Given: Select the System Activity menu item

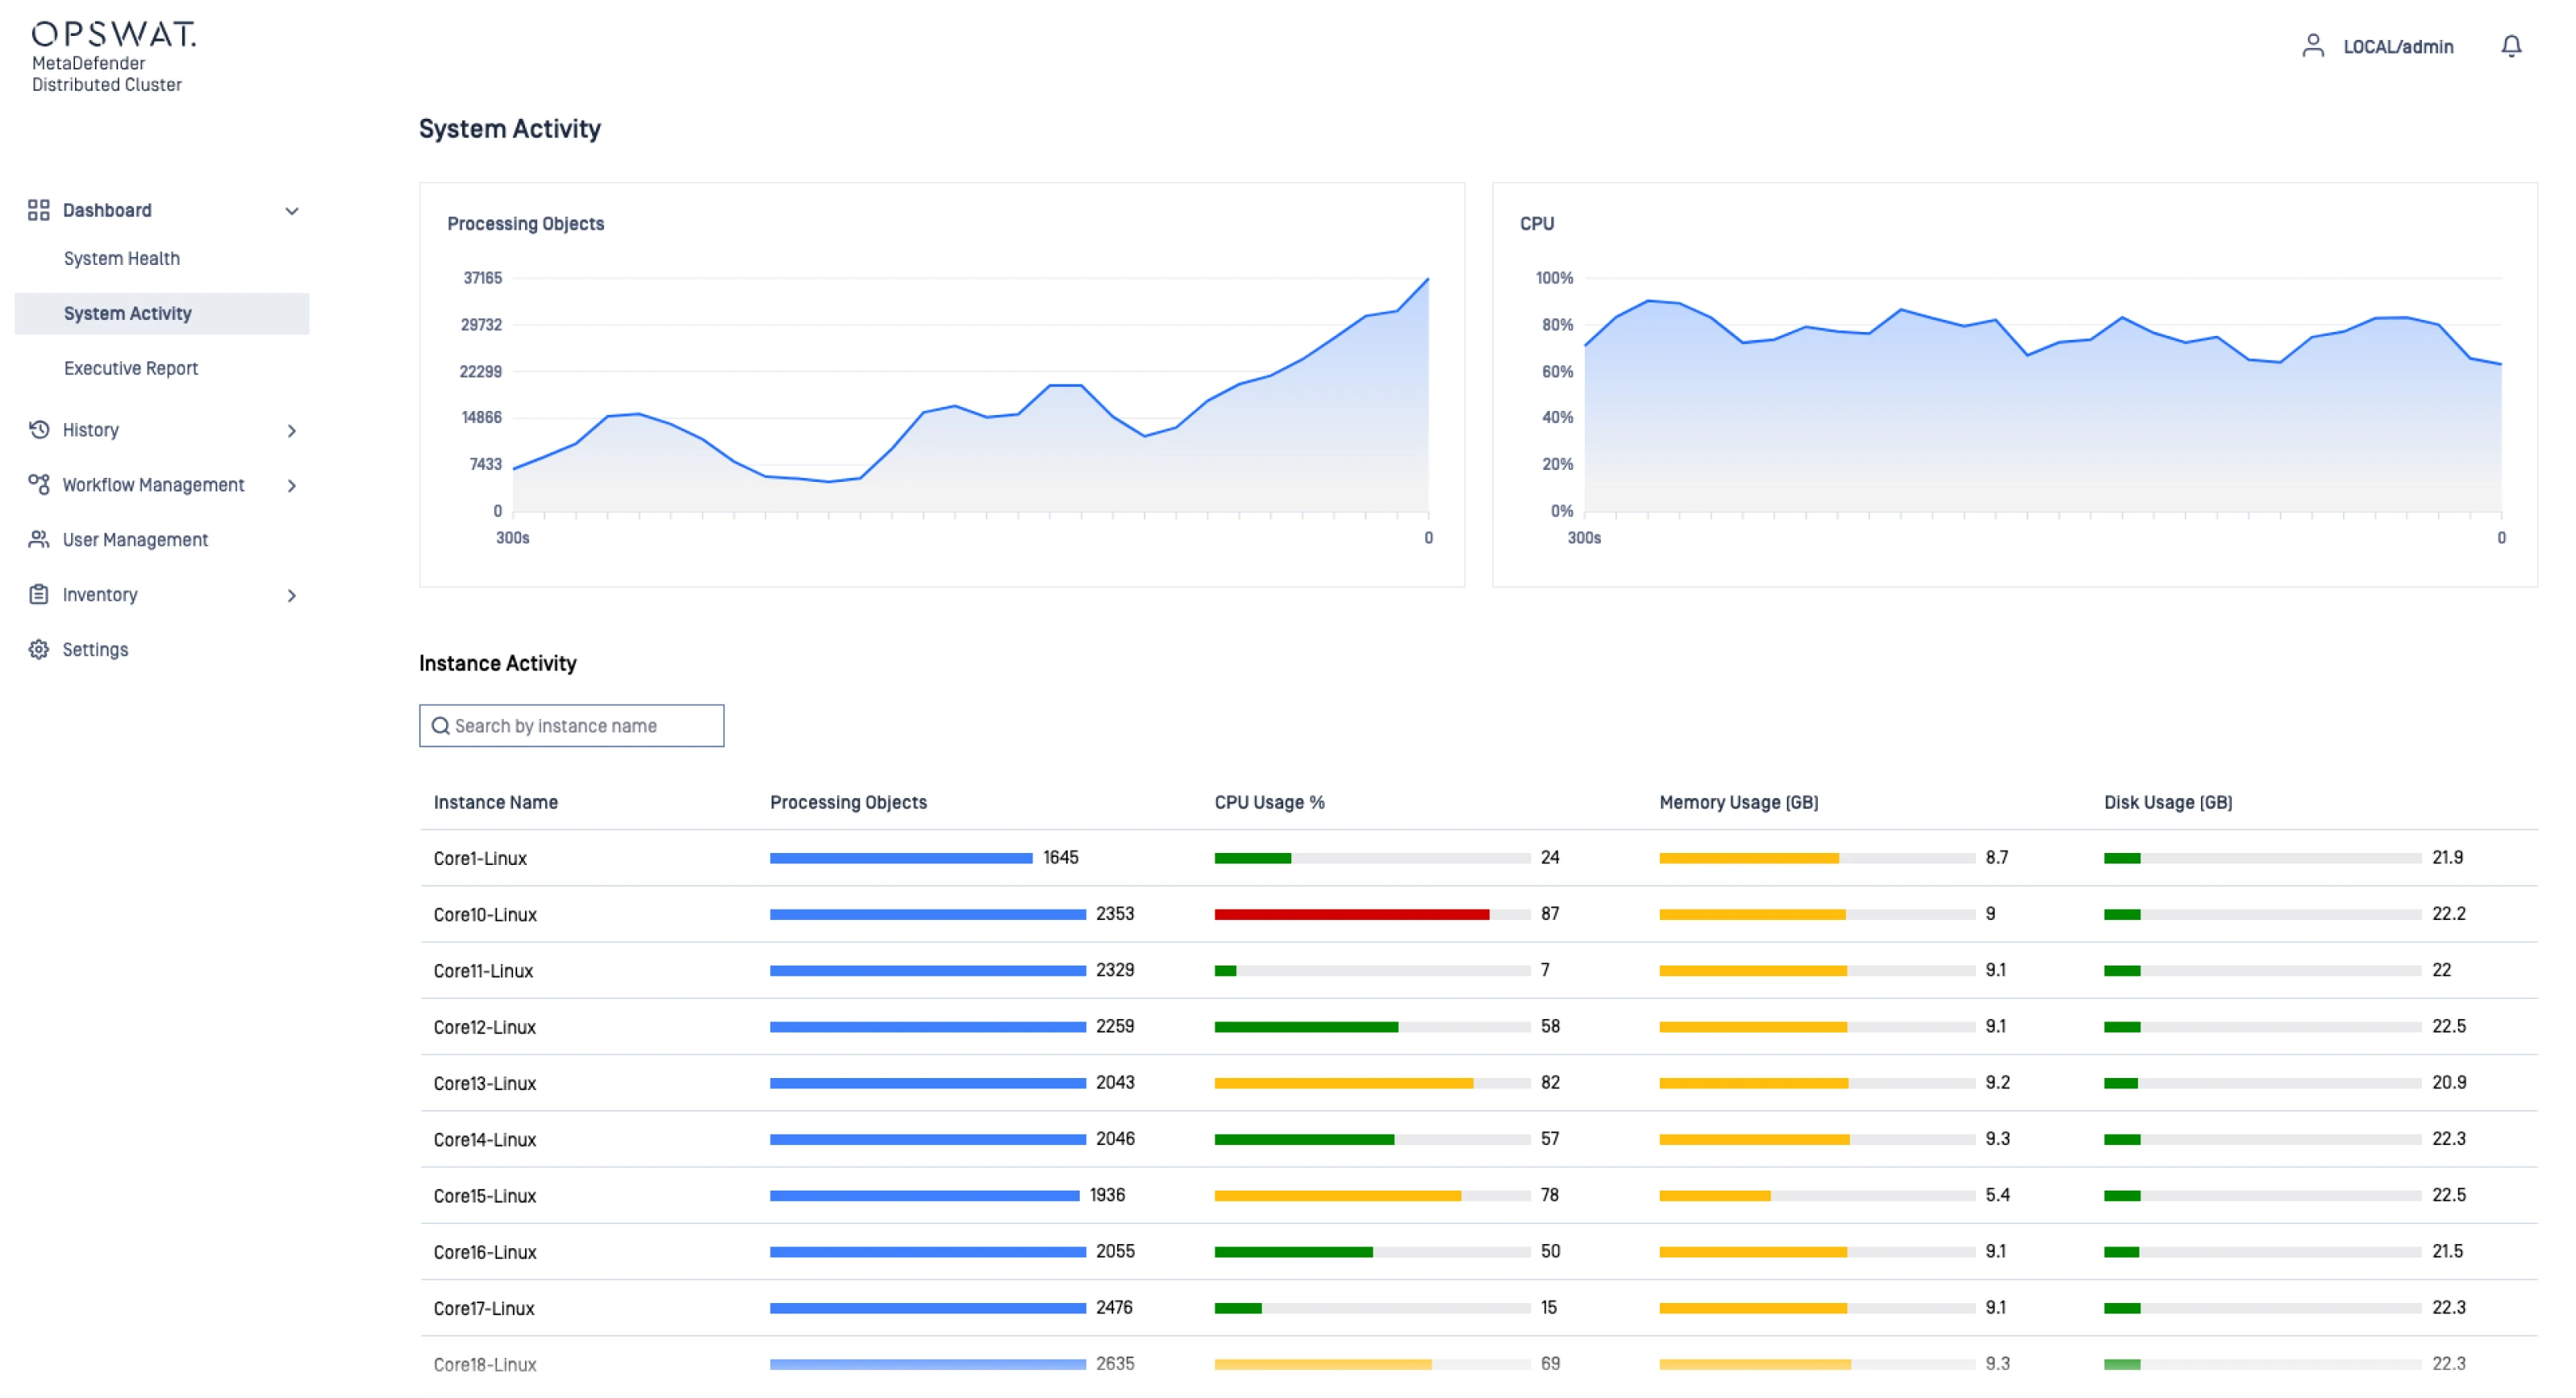Looking at the screenshot, I should pos(128,314).
